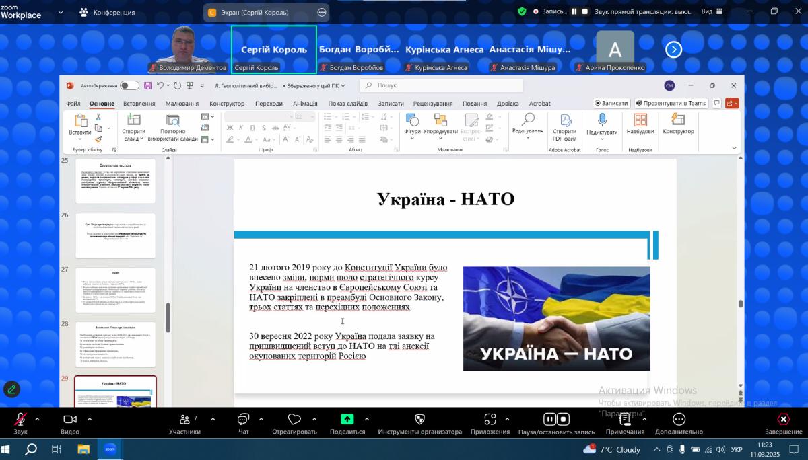
Task: Switch to the Вставлення ribbon tab
Action: pyautogui.click(x=139, y=104)
